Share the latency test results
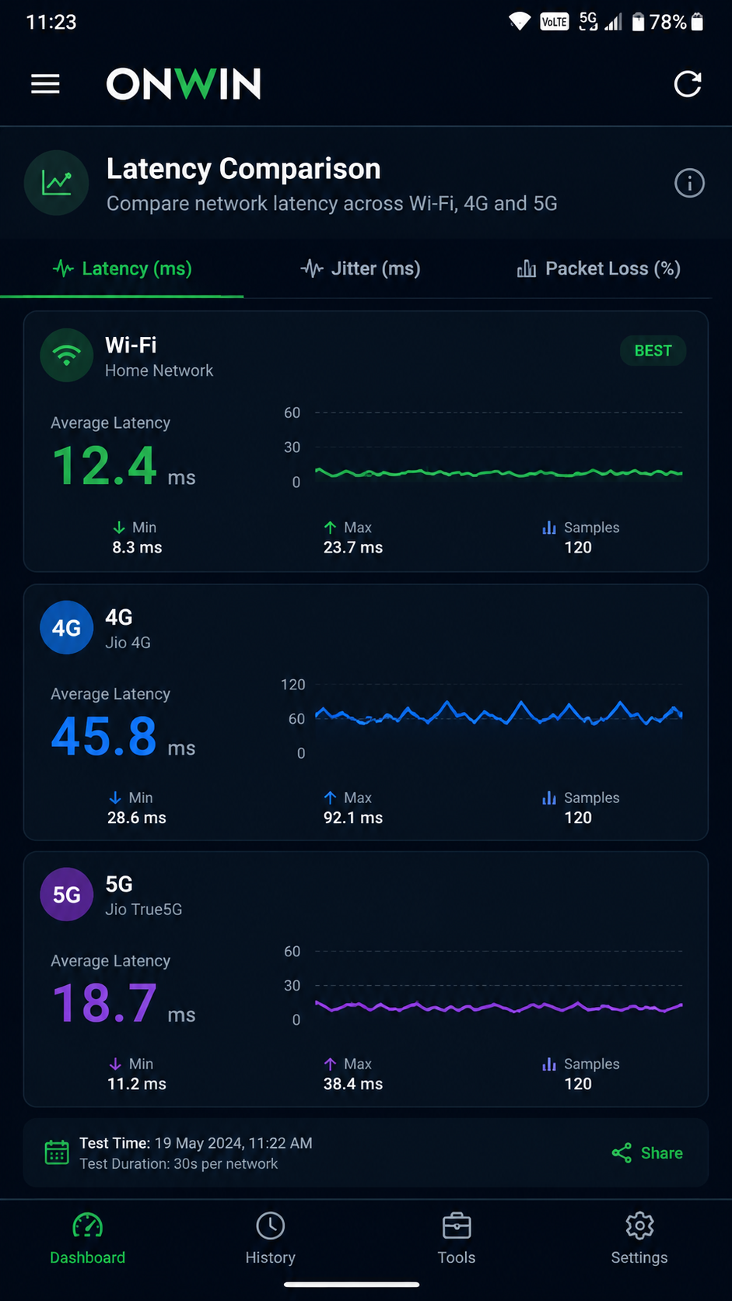This screenshot has width=732, height=1301. (647, 1153)
